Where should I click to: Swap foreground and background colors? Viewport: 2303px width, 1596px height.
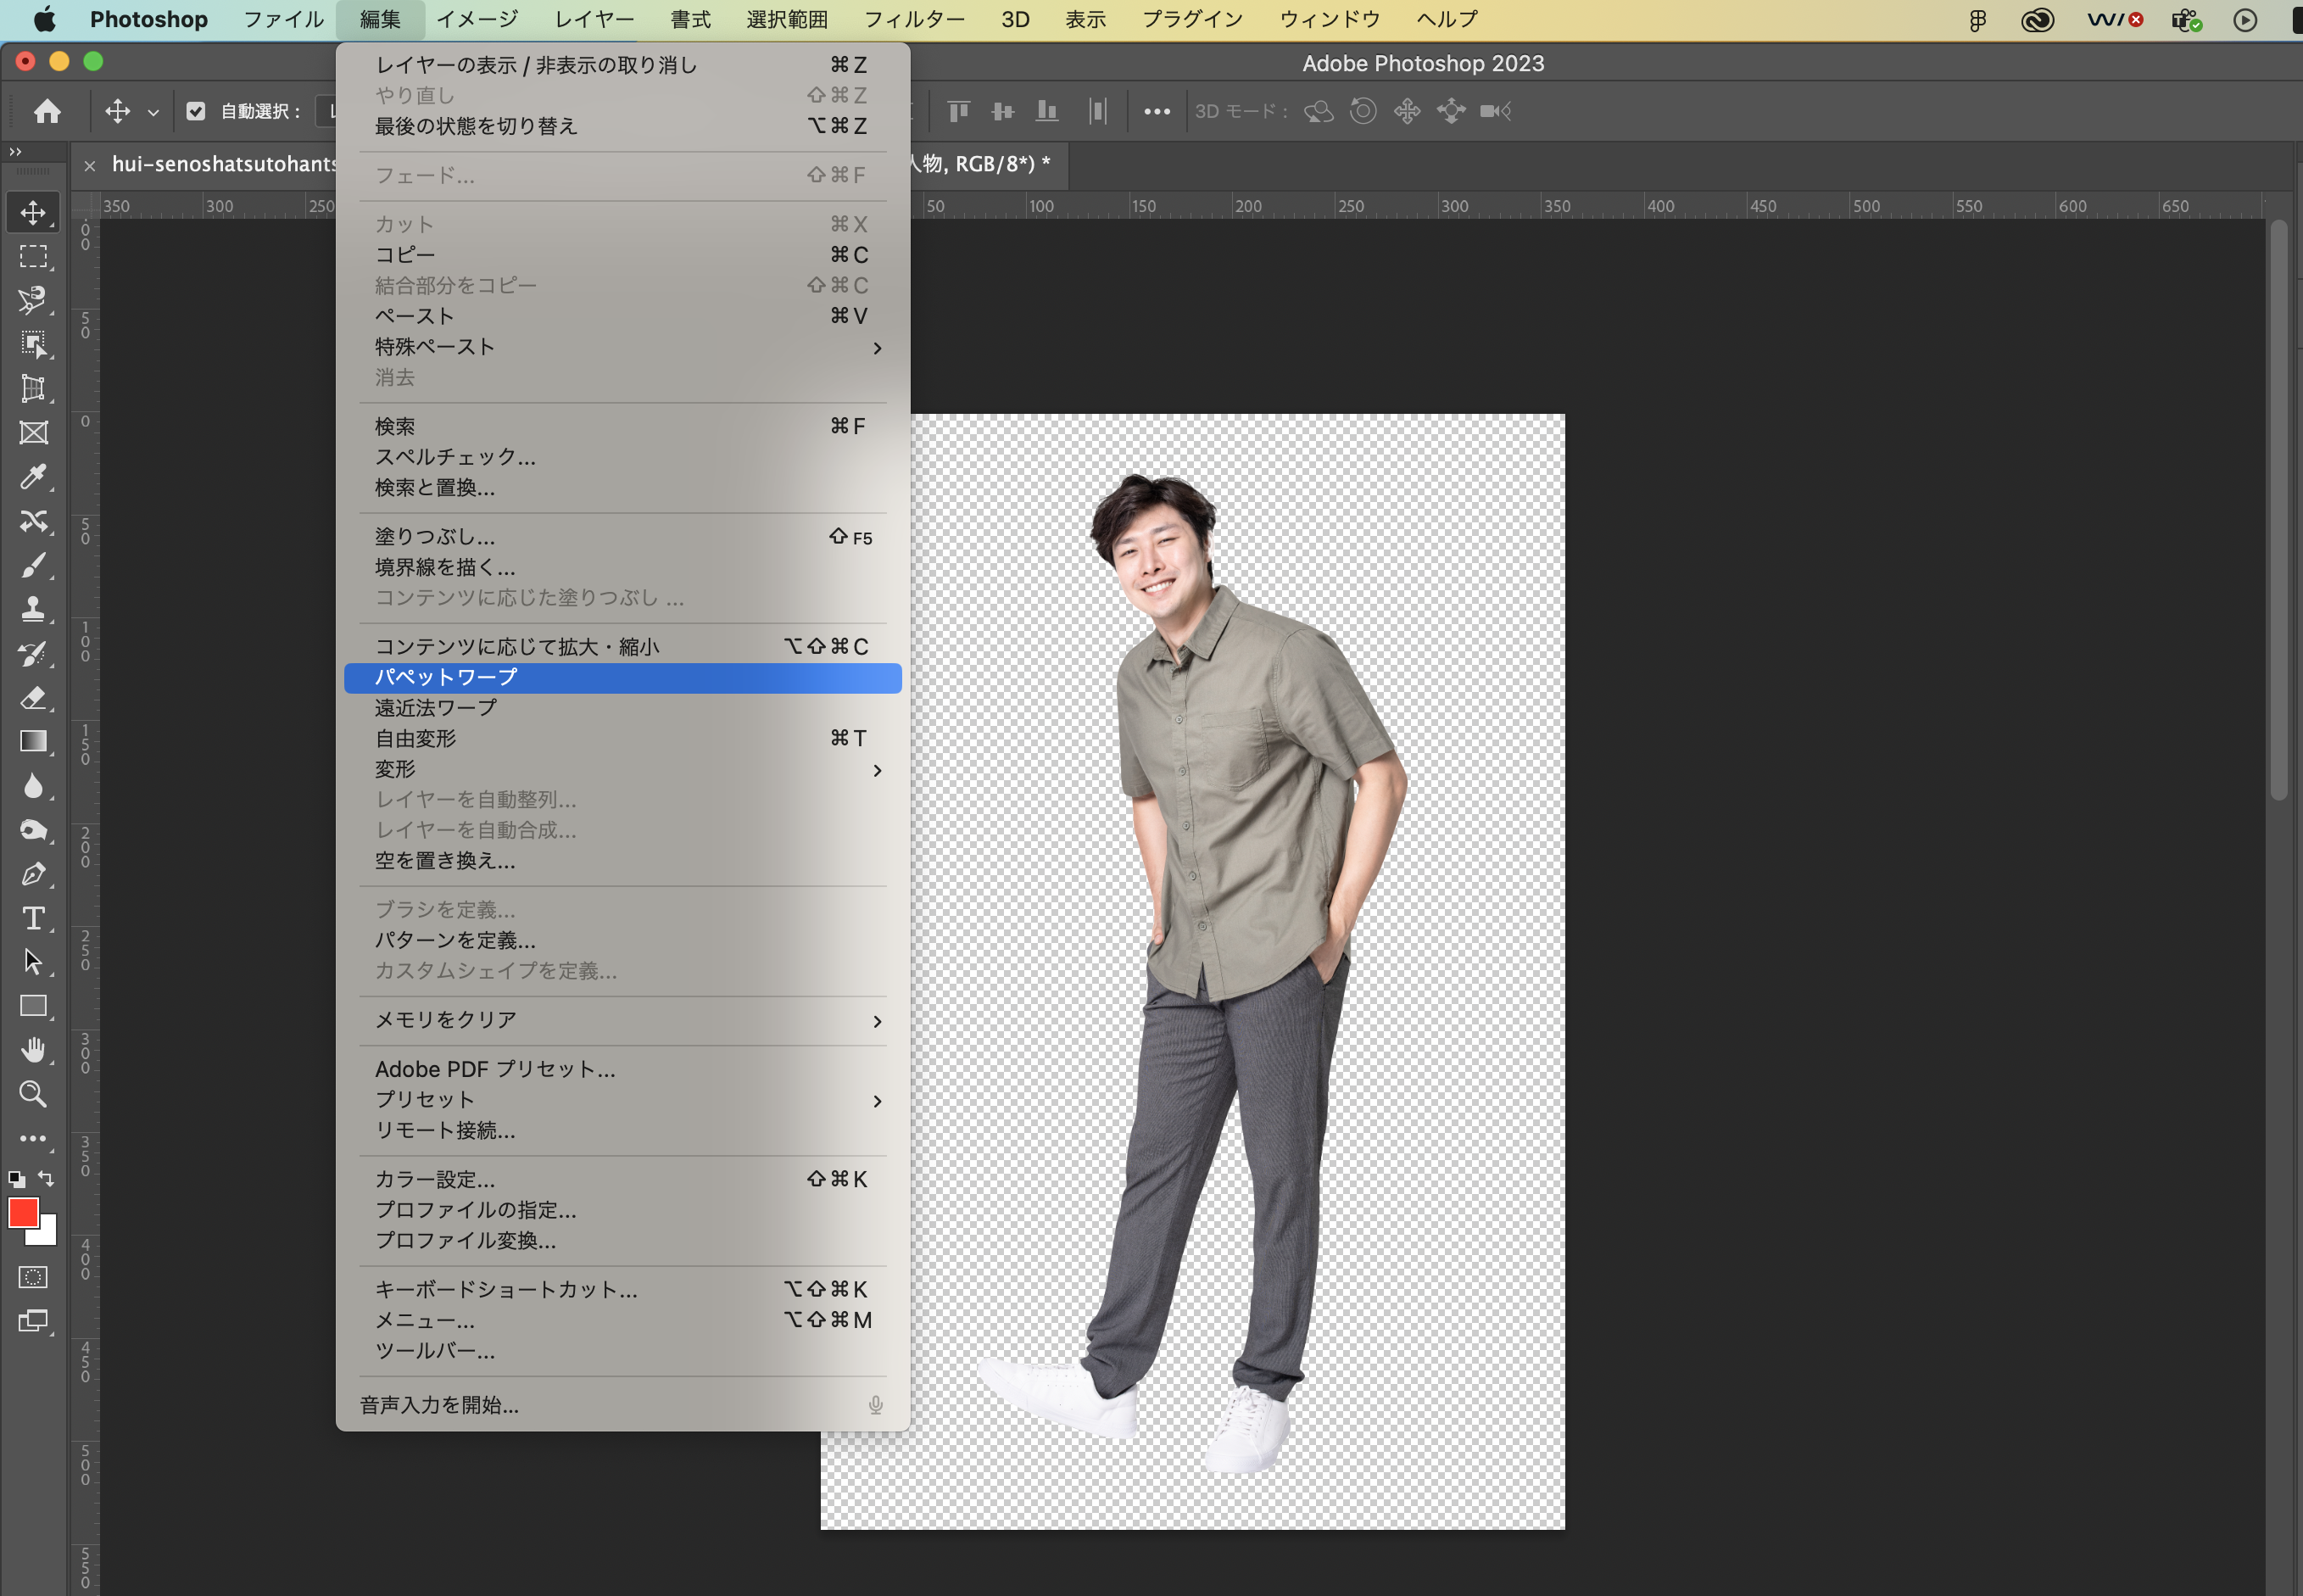click(x=46, y=1178)
